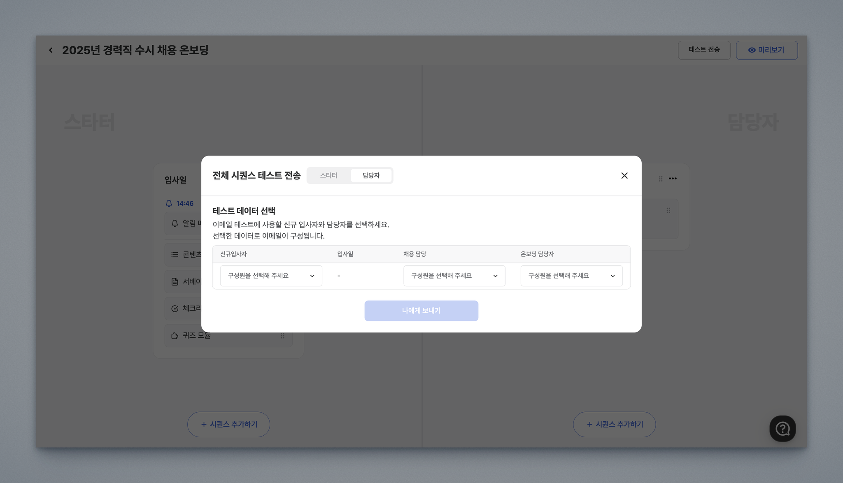Close the test send dialog with the X
This screenshot has height=483, width=843.
[x=624, y=176]
